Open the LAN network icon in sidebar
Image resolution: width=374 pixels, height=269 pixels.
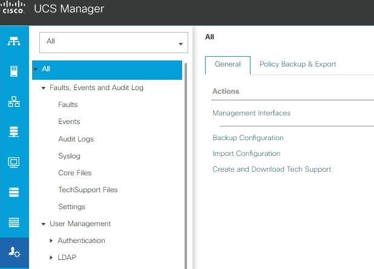tap(14, 102)
